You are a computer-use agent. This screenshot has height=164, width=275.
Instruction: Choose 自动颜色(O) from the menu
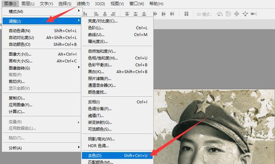point(42,45)
